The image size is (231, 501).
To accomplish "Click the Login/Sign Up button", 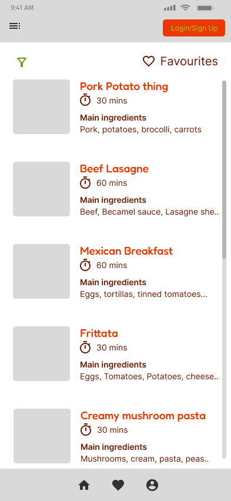I will 194,28.
